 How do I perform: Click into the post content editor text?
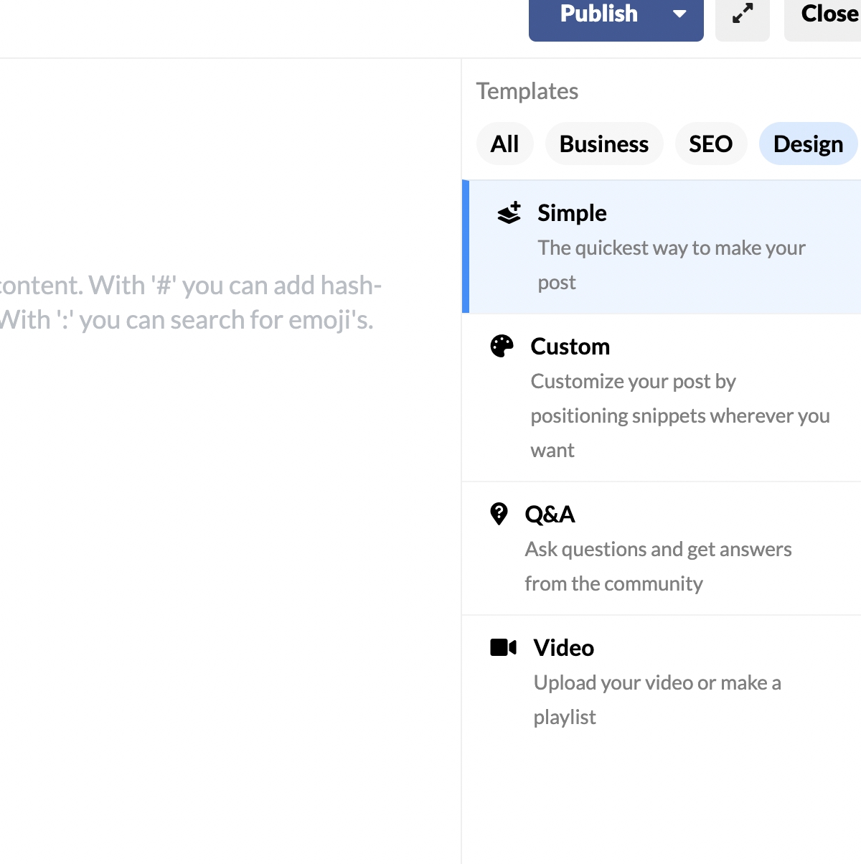pyautogui.click(x=190, y=302)
